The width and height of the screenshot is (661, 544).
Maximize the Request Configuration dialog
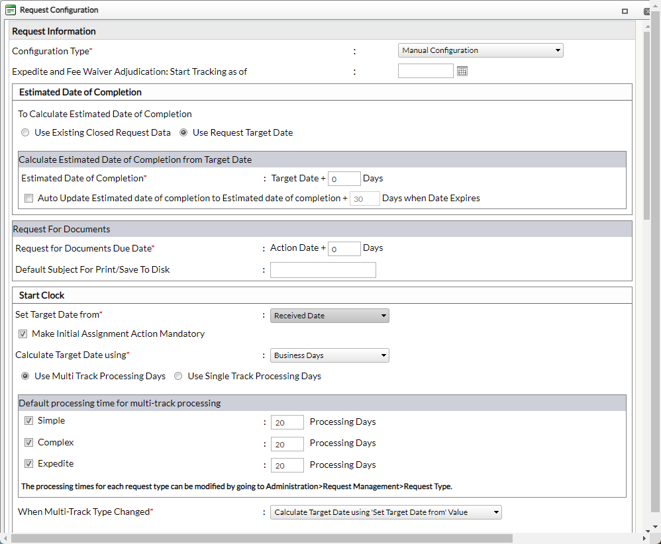(625, 11)
